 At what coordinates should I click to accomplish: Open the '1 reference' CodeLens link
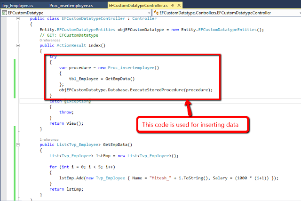49,139
